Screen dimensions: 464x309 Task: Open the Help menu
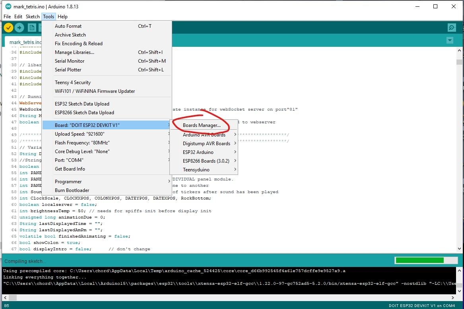click(62, 17)
